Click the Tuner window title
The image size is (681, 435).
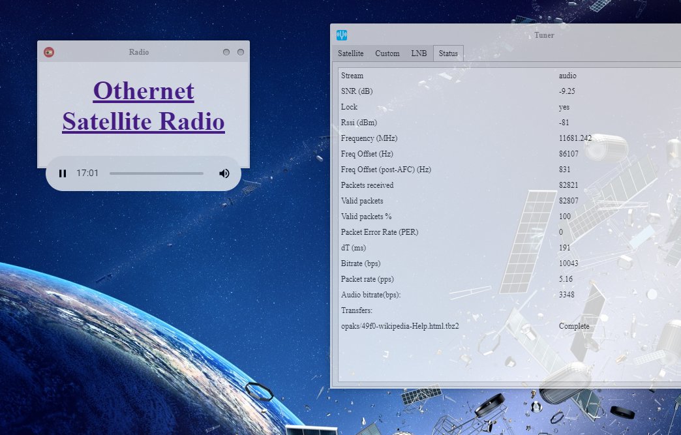pyautogui.click(x=544, y=35)
